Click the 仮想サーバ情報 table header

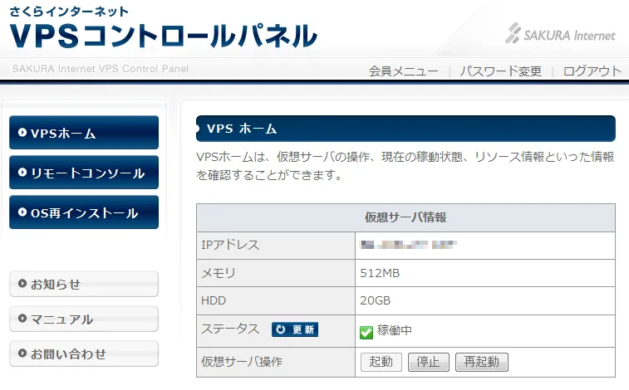[x=405, y=217]
